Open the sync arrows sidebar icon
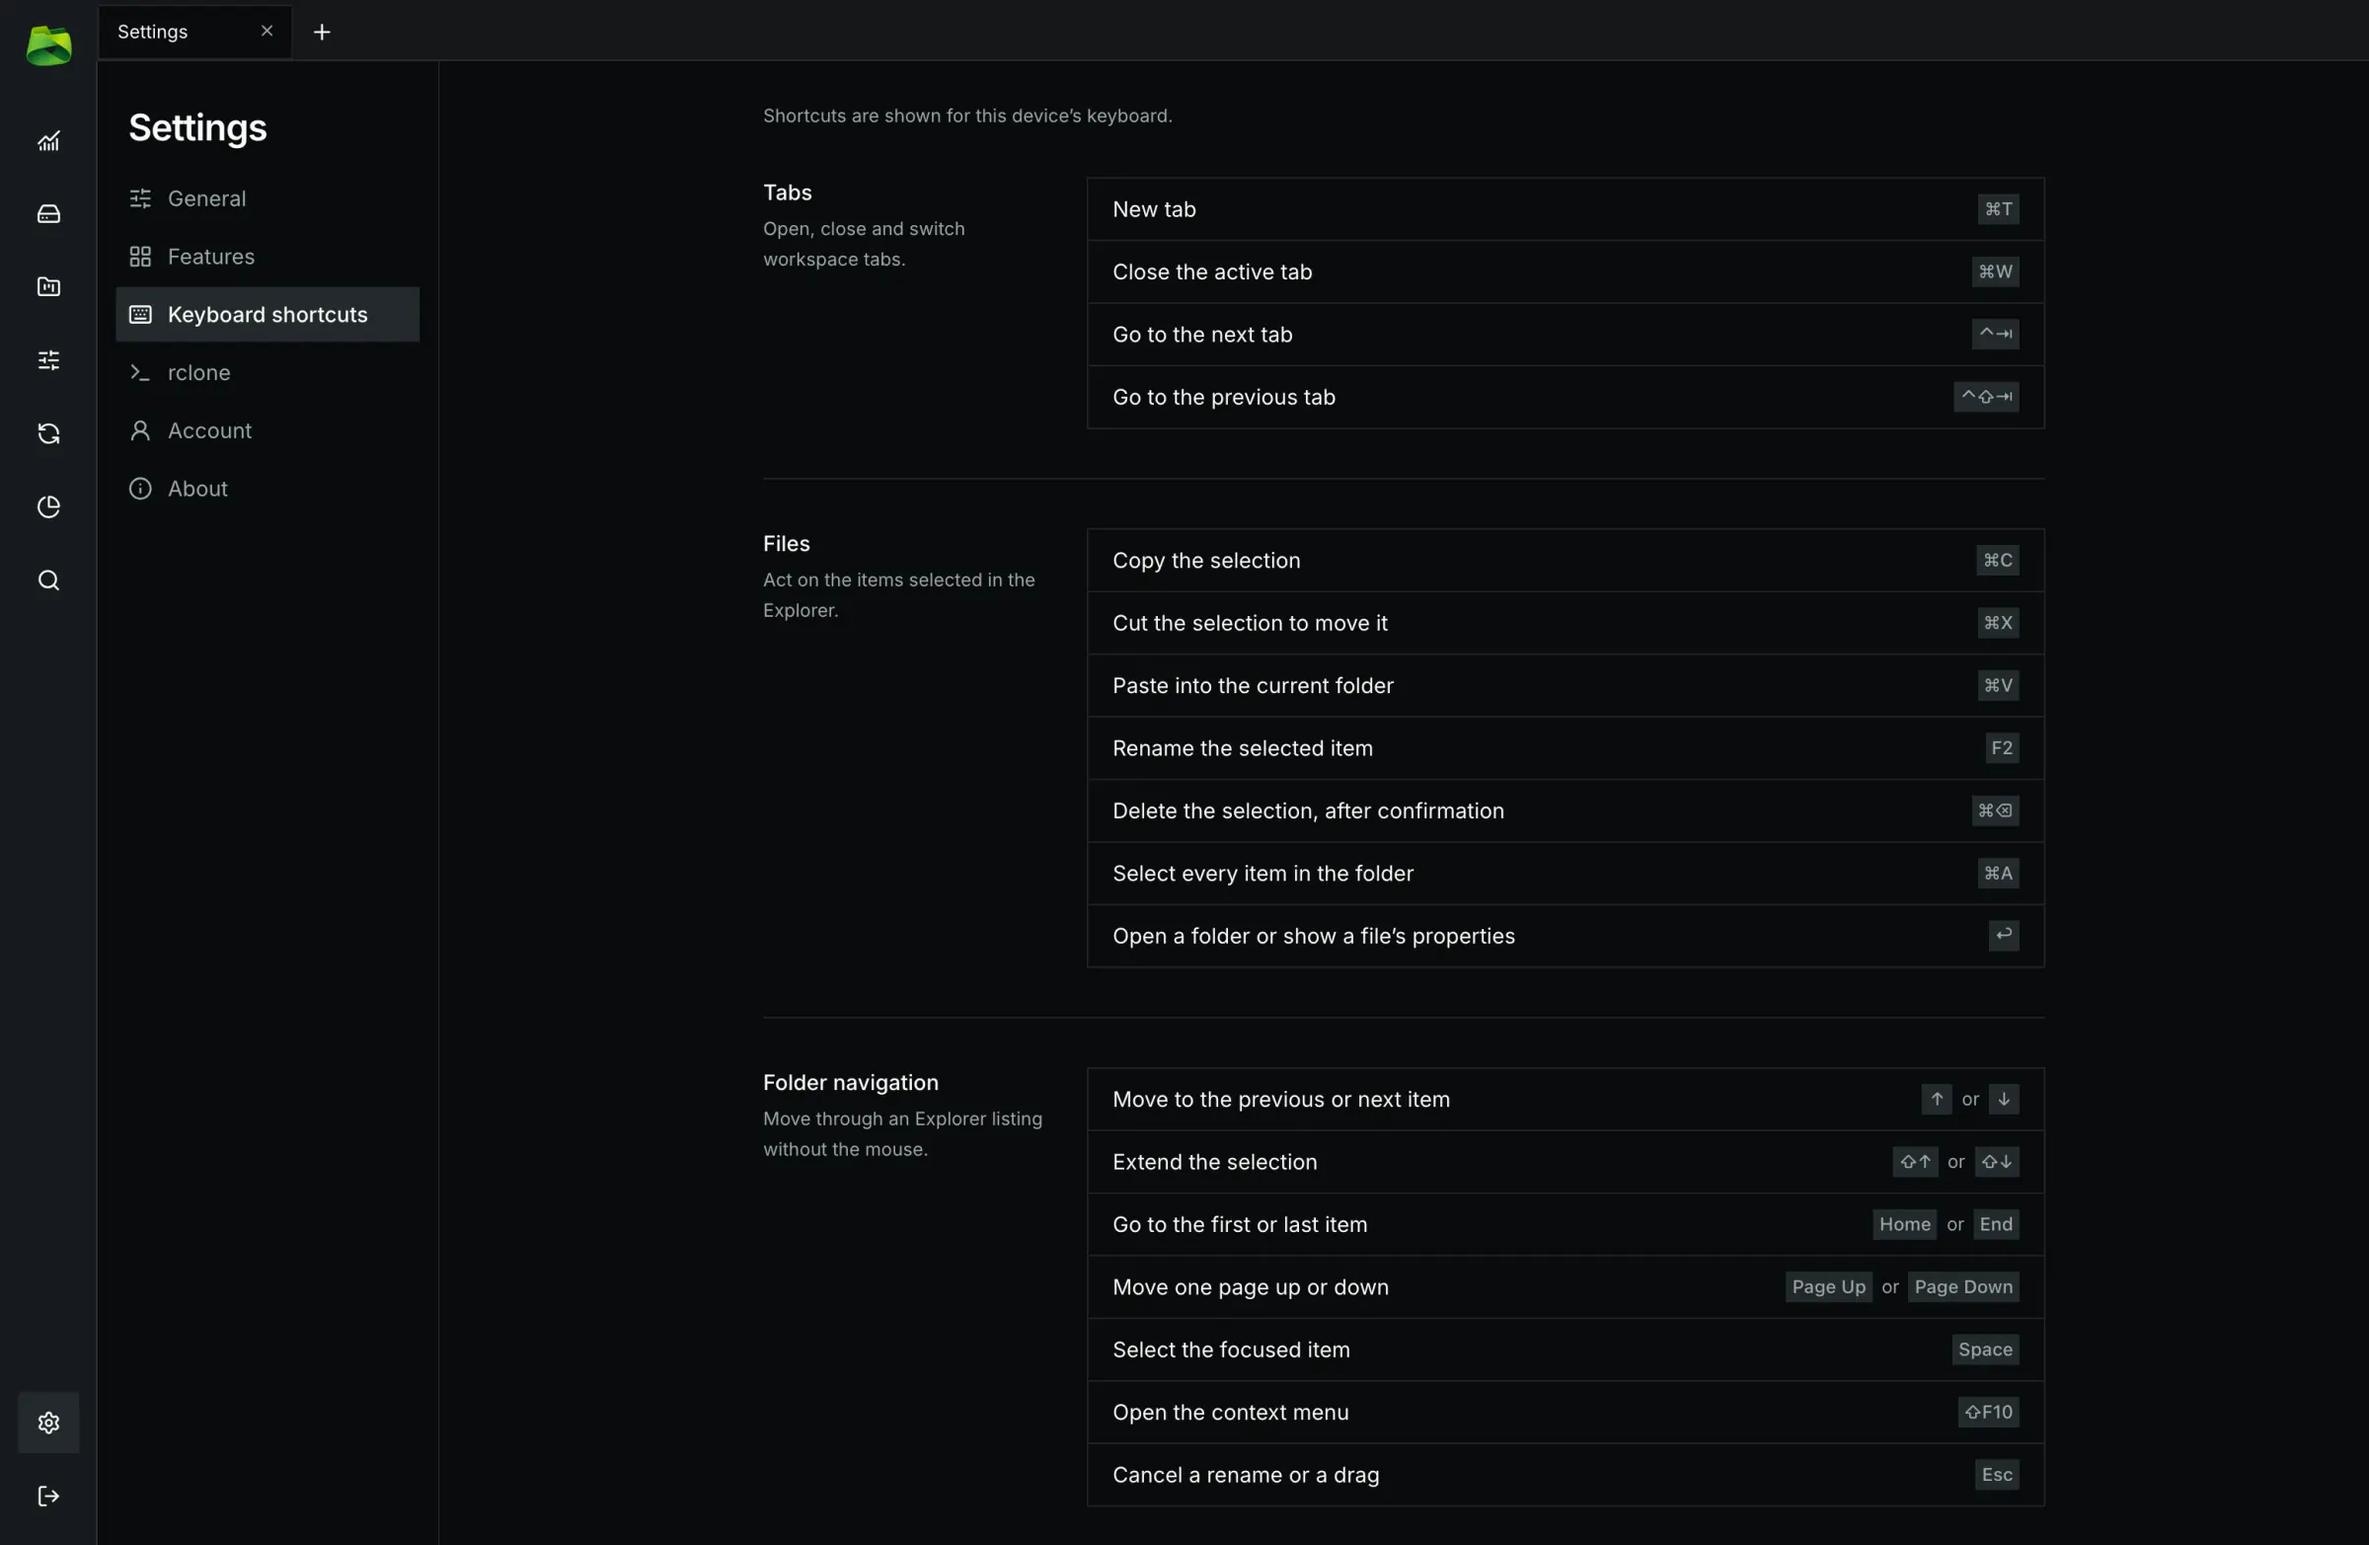Viewport: 2369px width, 1545px height. (x=48, y=433)
